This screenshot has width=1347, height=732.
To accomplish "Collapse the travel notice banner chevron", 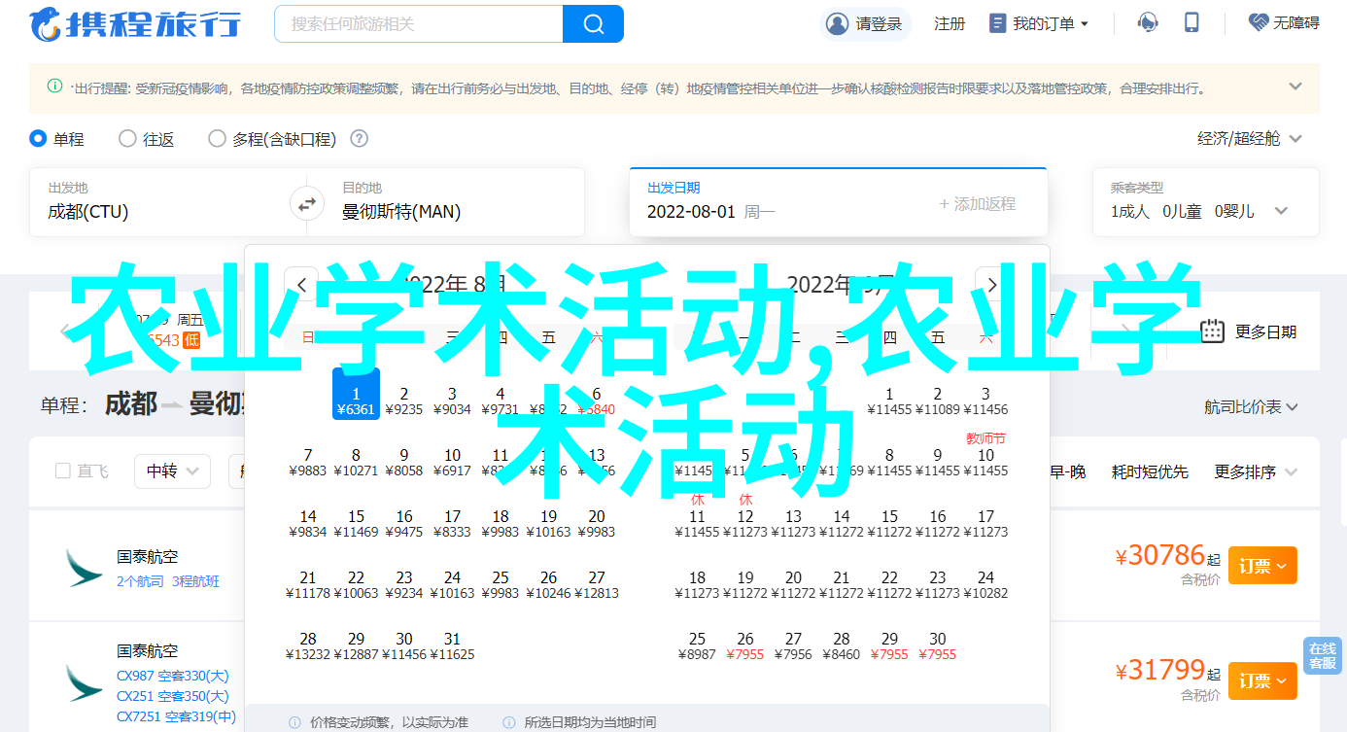I will coord(1295,87).
